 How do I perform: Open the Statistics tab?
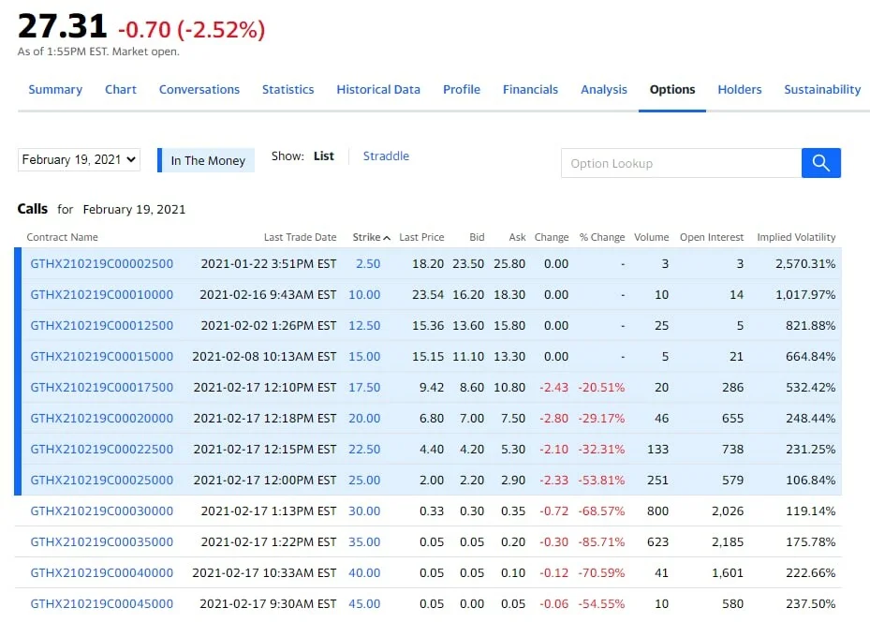pos(288,89)
